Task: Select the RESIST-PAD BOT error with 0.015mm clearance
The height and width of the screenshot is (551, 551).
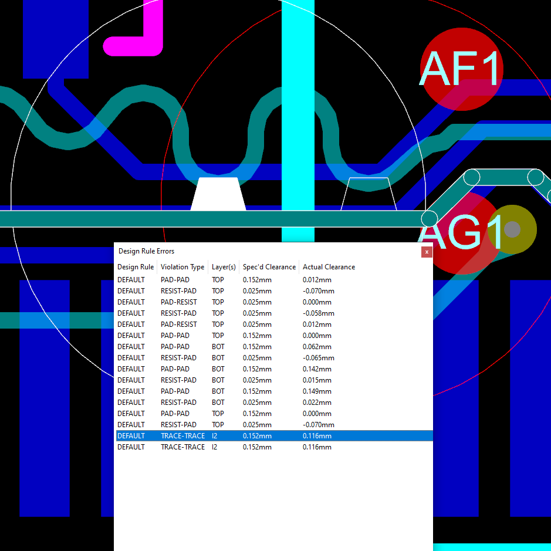Action: [x=235, y=380]
